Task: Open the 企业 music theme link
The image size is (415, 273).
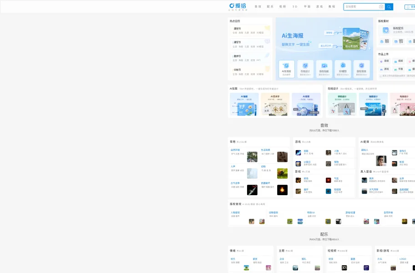Action: tap(282, 259)
